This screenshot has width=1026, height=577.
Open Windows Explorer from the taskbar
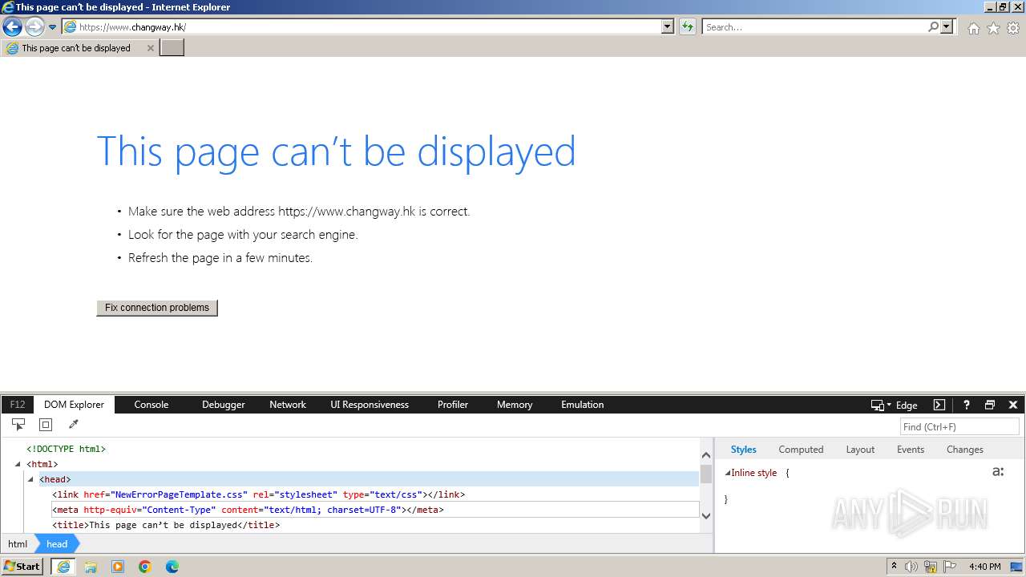tap(91, 567)
